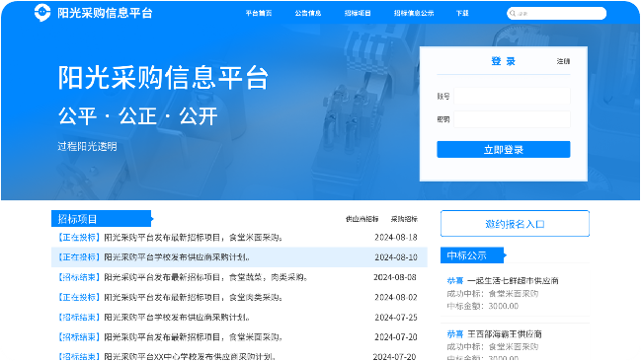Open 招标信息公示 navigation item
The image size is (643, 362).
tap(414, 13)
